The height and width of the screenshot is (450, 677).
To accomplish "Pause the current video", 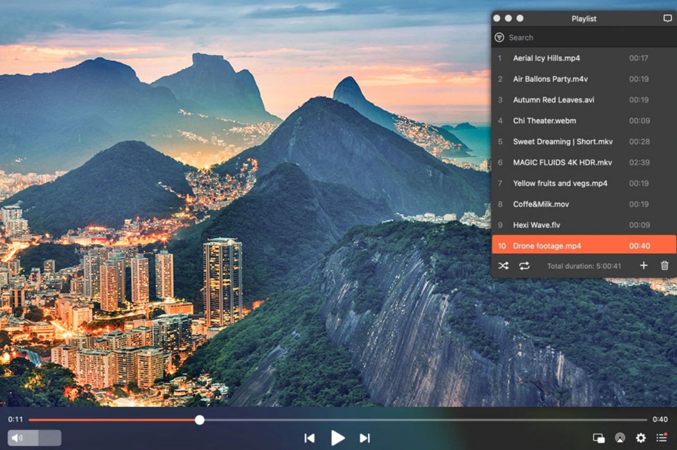I will click(x=338, y=438).
